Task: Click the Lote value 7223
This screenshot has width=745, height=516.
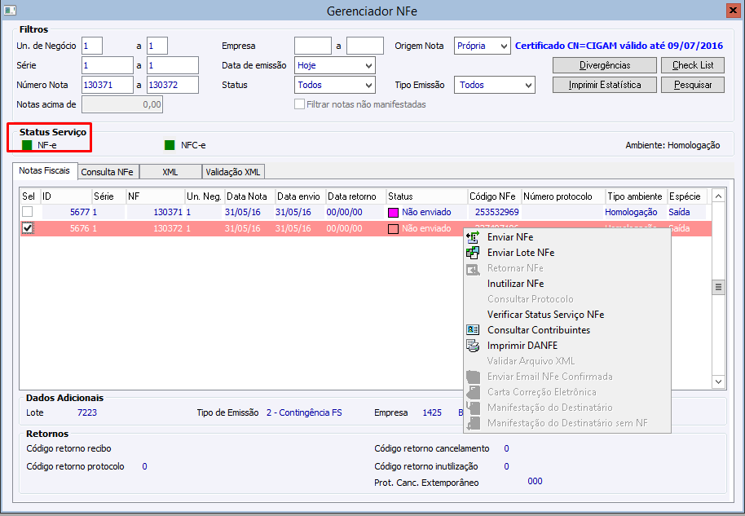Action: 87,412
